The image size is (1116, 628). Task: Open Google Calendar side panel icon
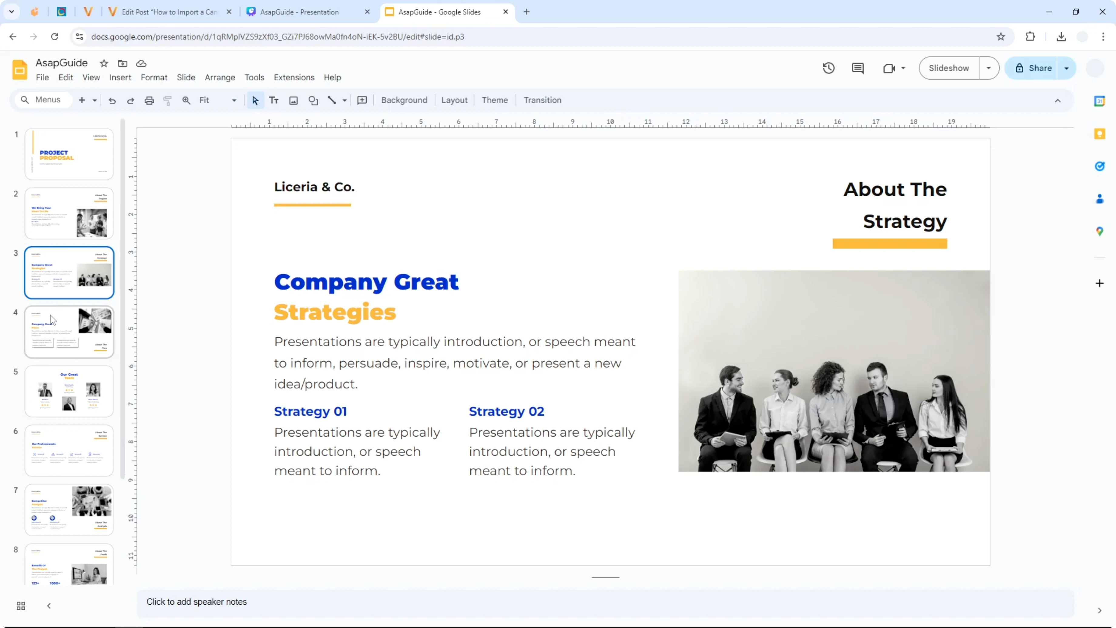pos(1100,101)
